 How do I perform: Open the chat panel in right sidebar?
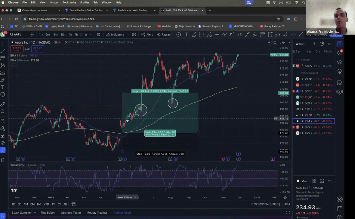coord(340,83)
